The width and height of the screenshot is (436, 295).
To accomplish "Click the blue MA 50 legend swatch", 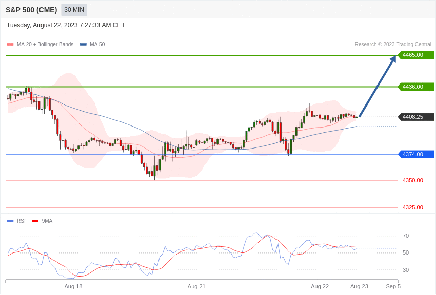I will click(83, 45).
